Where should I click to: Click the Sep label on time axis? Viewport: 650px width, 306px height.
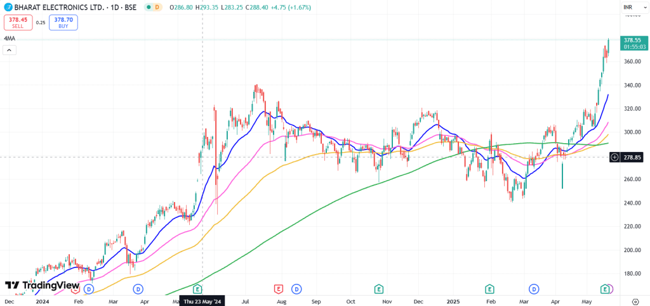pyautogui.click(x=317, y=302)
